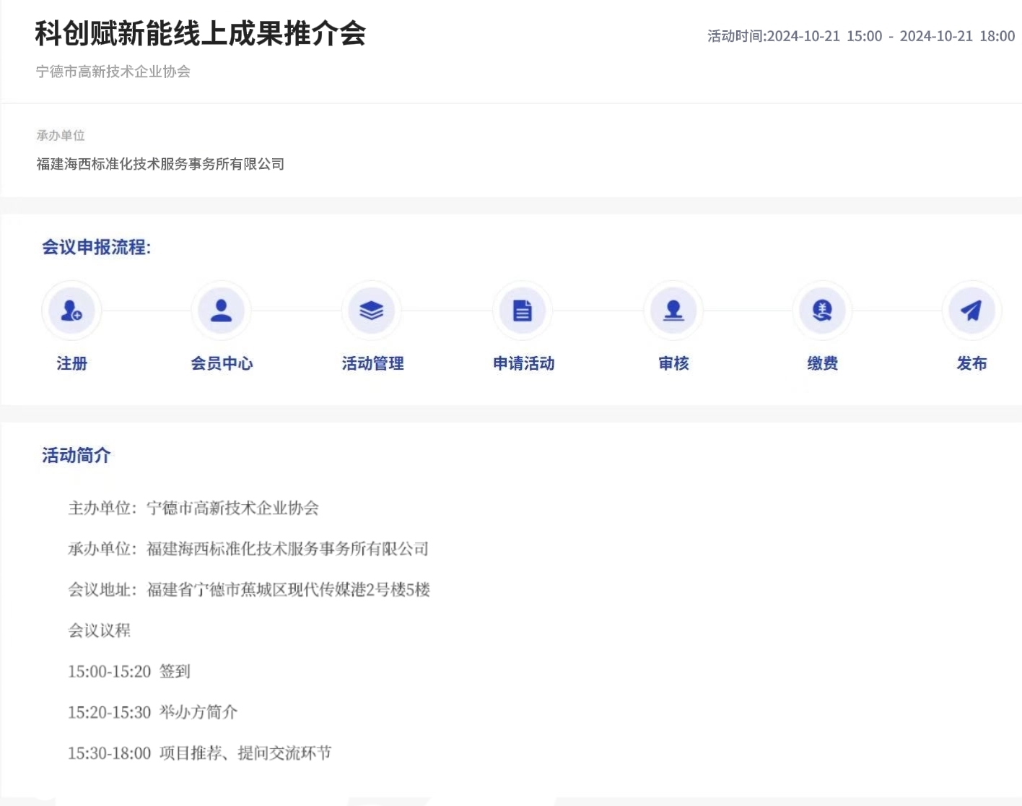Screen dimensions: 1022x806
Task: Click the title 科创赋新能线上成果推介会
Action: pyautogui.click(x=201, y=33)
